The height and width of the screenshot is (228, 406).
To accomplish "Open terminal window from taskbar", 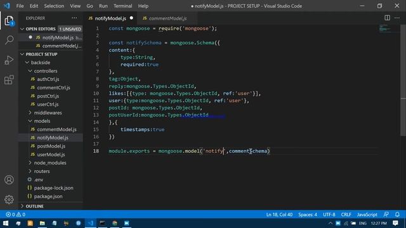I will point(103,223).
